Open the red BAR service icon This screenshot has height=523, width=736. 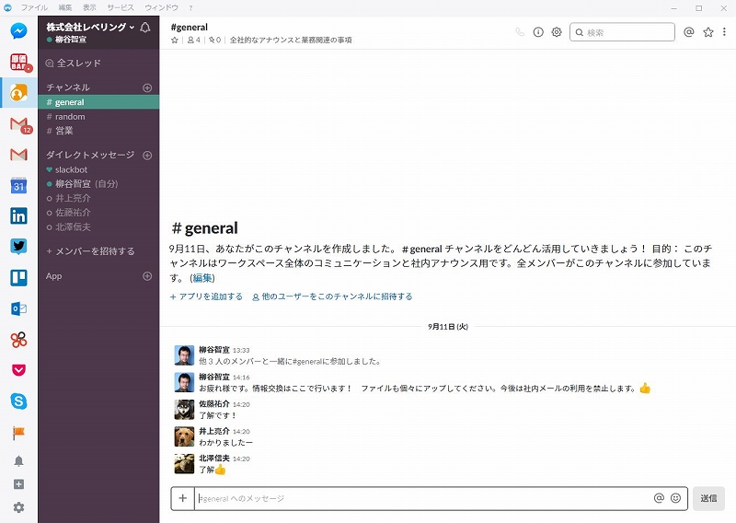[19, 62]
